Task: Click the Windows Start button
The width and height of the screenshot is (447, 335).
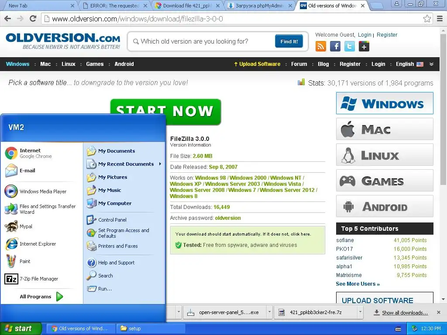Action: [x=21, y=328]
